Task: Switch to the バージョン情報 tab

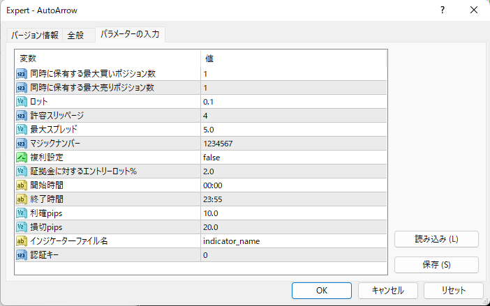Action: pos(35,36)
